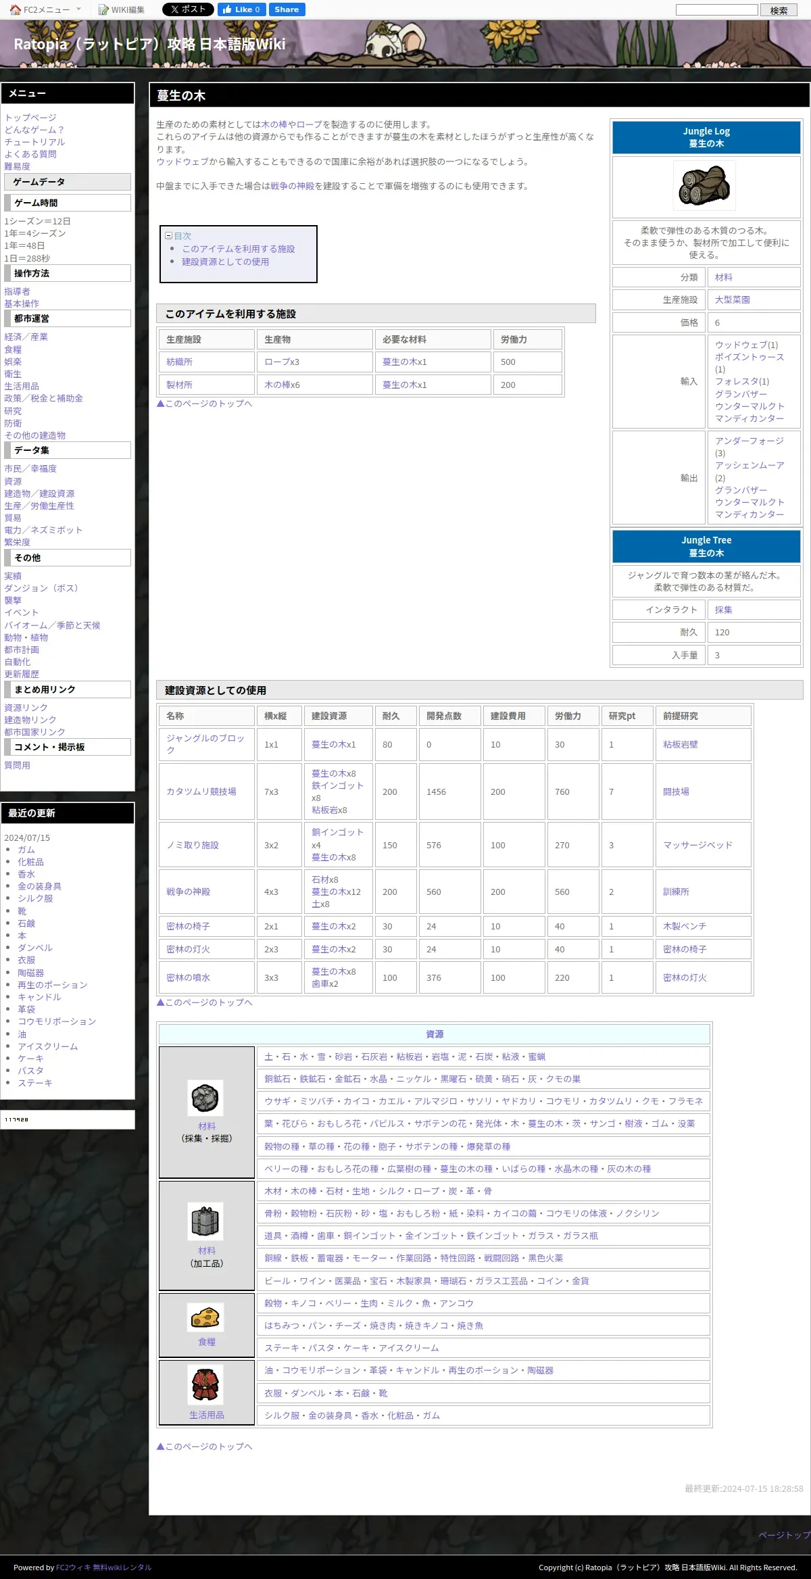Open 採集 interact link in infobox
This screenshot has height=1579, width=811.
tap(724, 610)
